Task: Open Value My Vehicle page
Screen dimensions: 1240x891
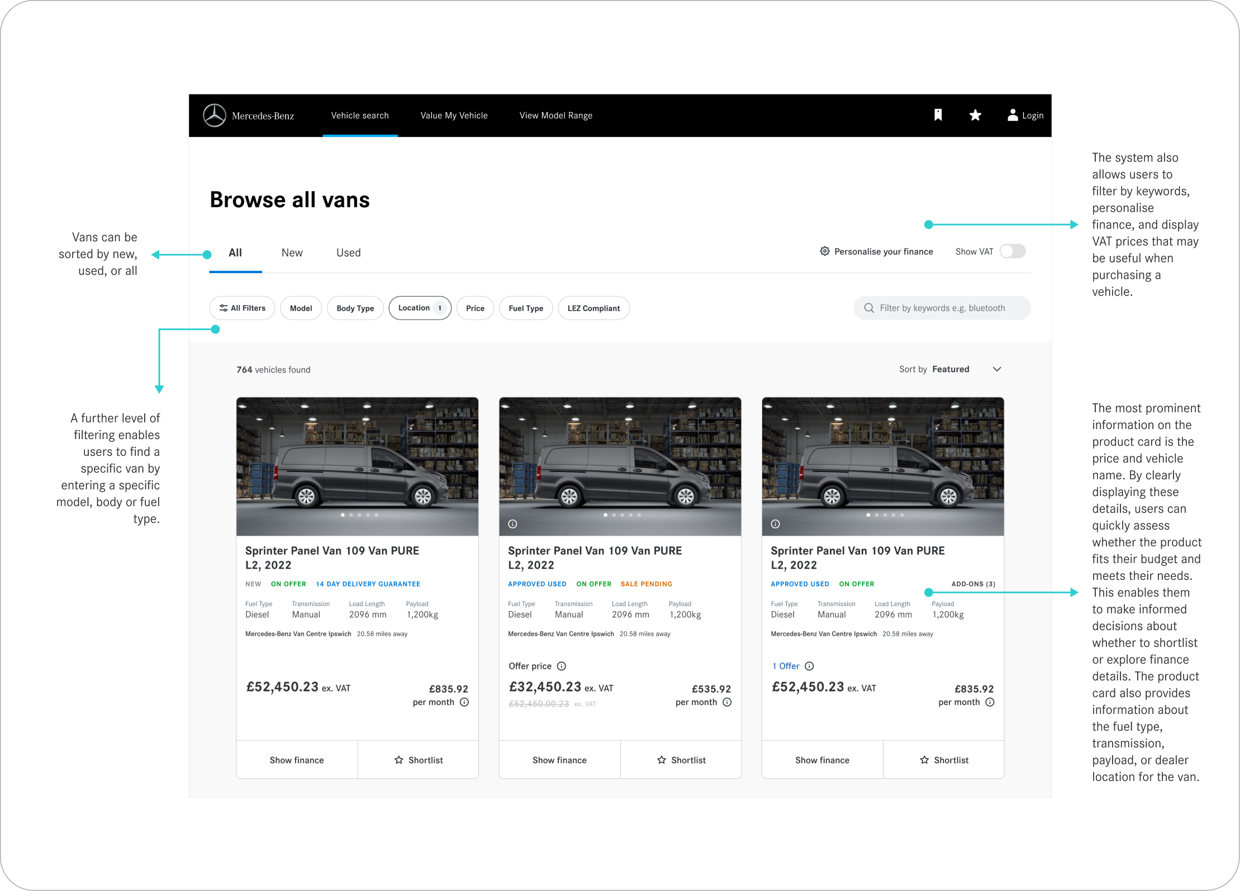Action: pyautogui.click(x=454, y=116)
